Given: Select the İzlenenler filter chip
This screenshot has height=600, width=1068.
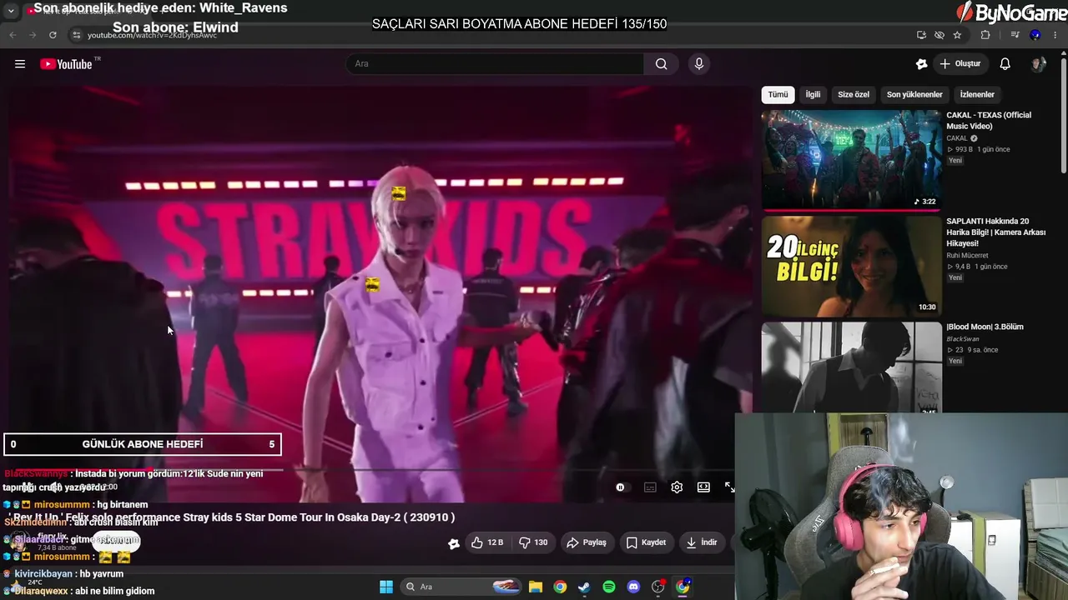Looking at the screenshot, I should tap(977, 95).
